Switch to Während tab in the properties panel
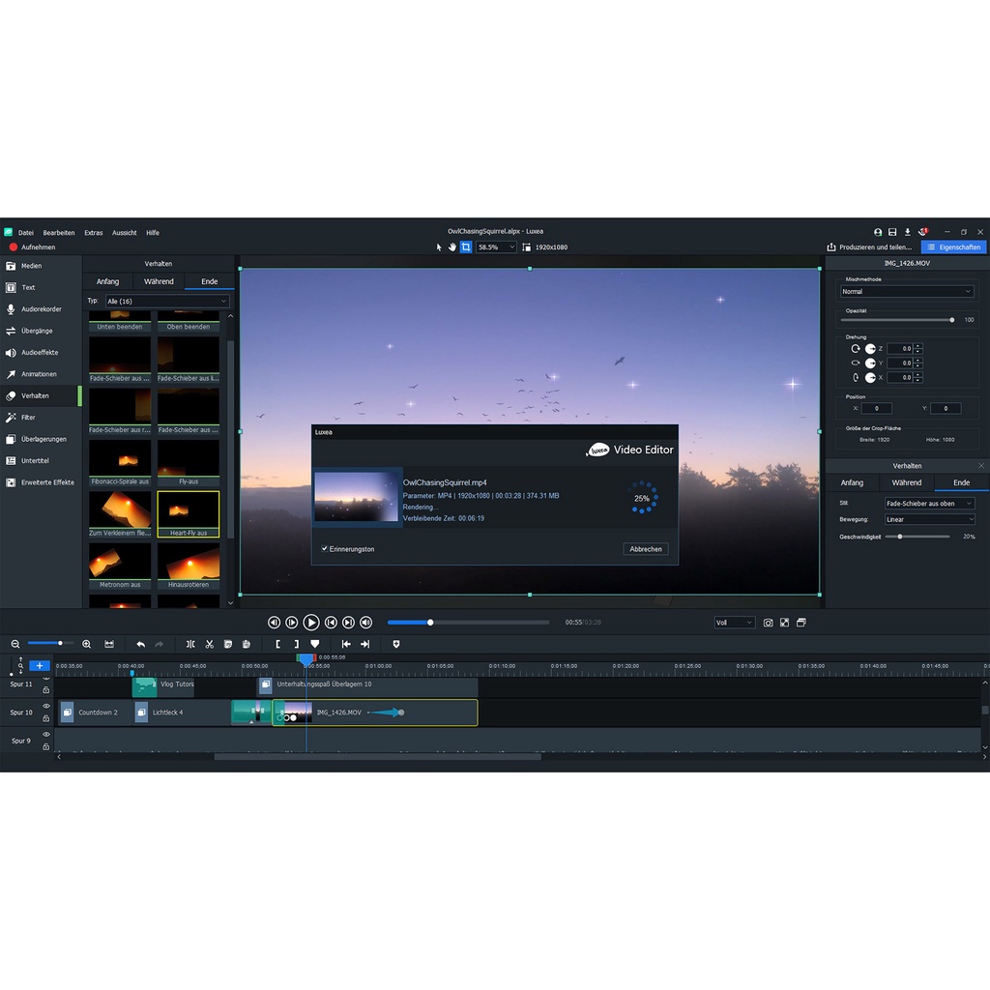This screenshot has height=990, width=990. click(906, 482)
